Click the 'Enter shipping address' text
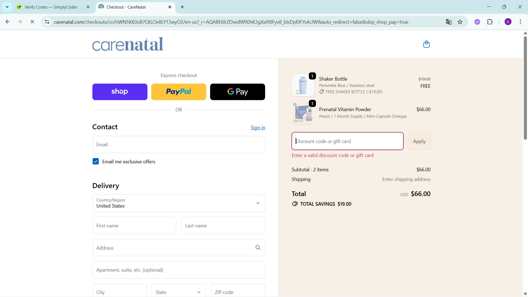This screenshot has width=528, height=297. [406, 179]
